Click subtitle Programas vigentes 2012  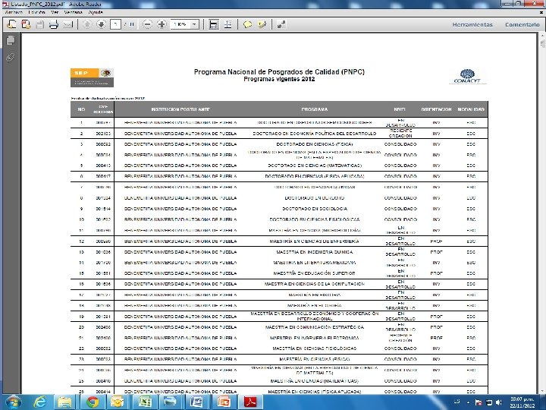[x=279, y=79]
